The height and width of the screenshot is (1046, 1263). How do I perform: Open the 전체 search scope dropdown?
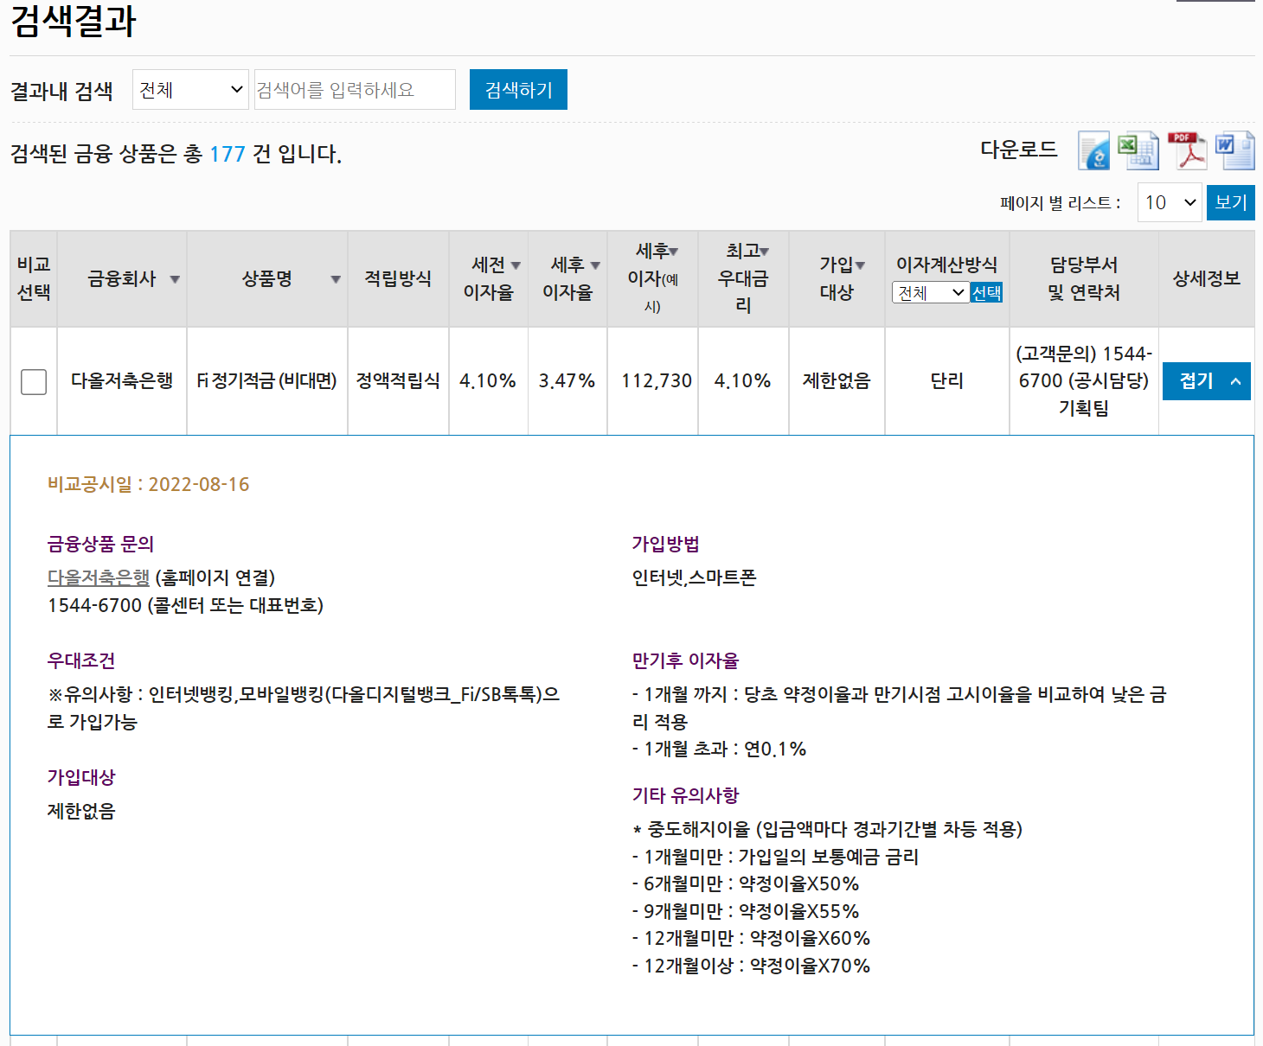[190, 90]
